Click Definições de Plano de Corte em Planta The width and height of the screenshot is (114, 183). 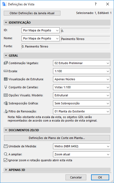pos(57,138)
